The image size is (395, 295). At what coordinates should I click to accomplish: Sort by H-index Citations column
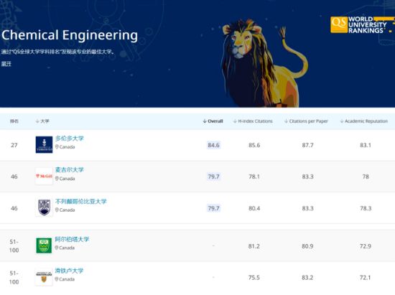253,121
